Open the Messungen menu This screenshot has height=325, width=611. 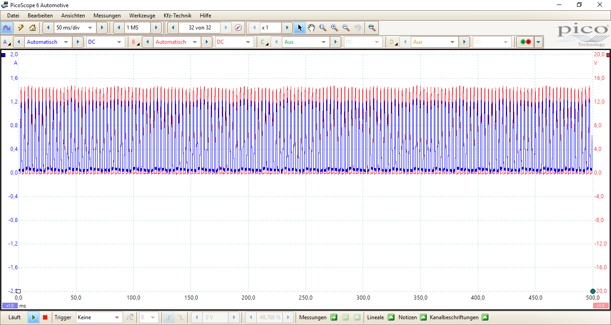tap(107, 16)
